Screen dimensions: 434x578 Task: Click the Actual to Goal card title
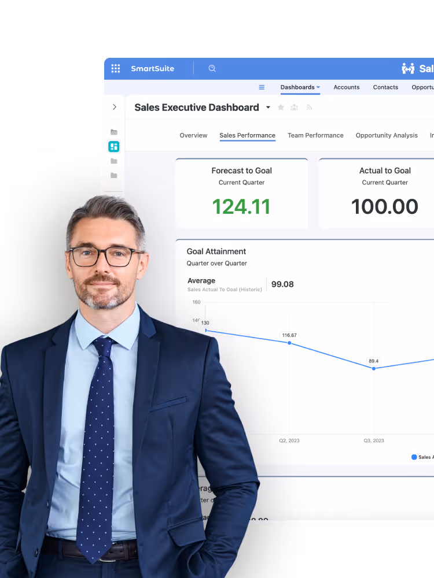coord(385,171)
